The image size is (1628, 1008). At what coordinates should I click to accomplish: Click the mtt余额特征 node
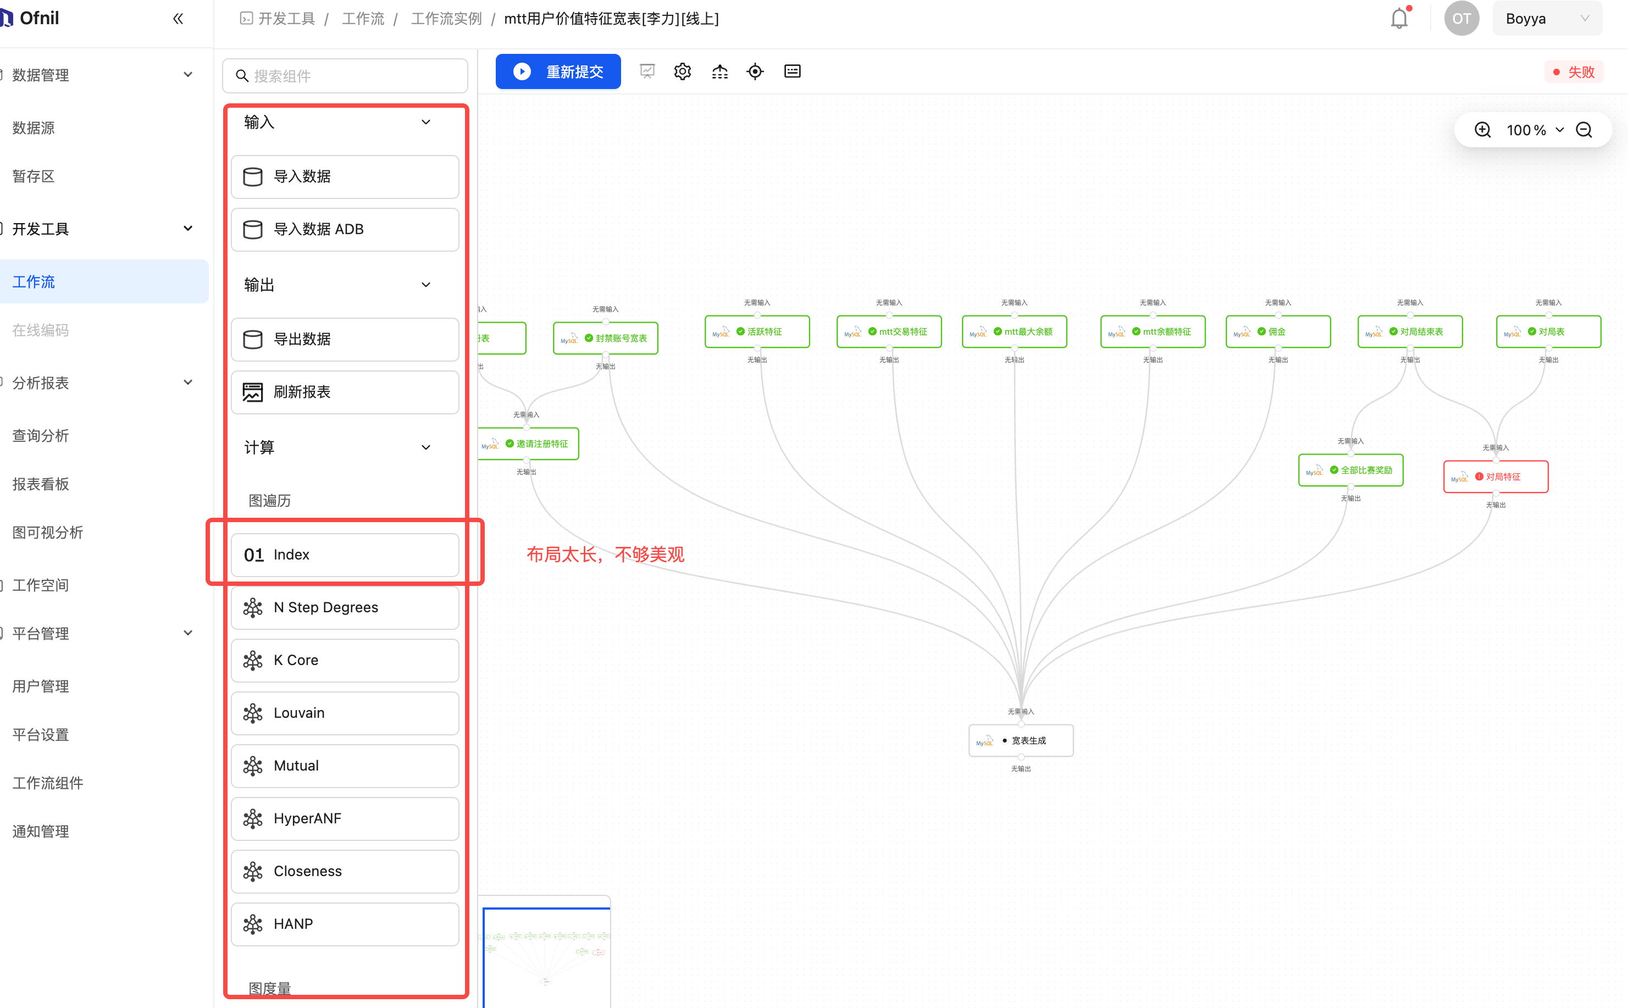coord(1153,331)
